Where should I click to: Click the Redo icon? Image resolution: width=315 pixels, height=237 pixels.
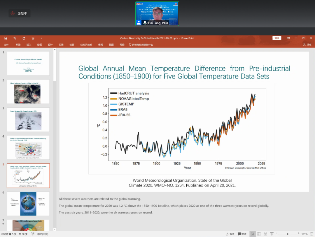coord(24,38)
